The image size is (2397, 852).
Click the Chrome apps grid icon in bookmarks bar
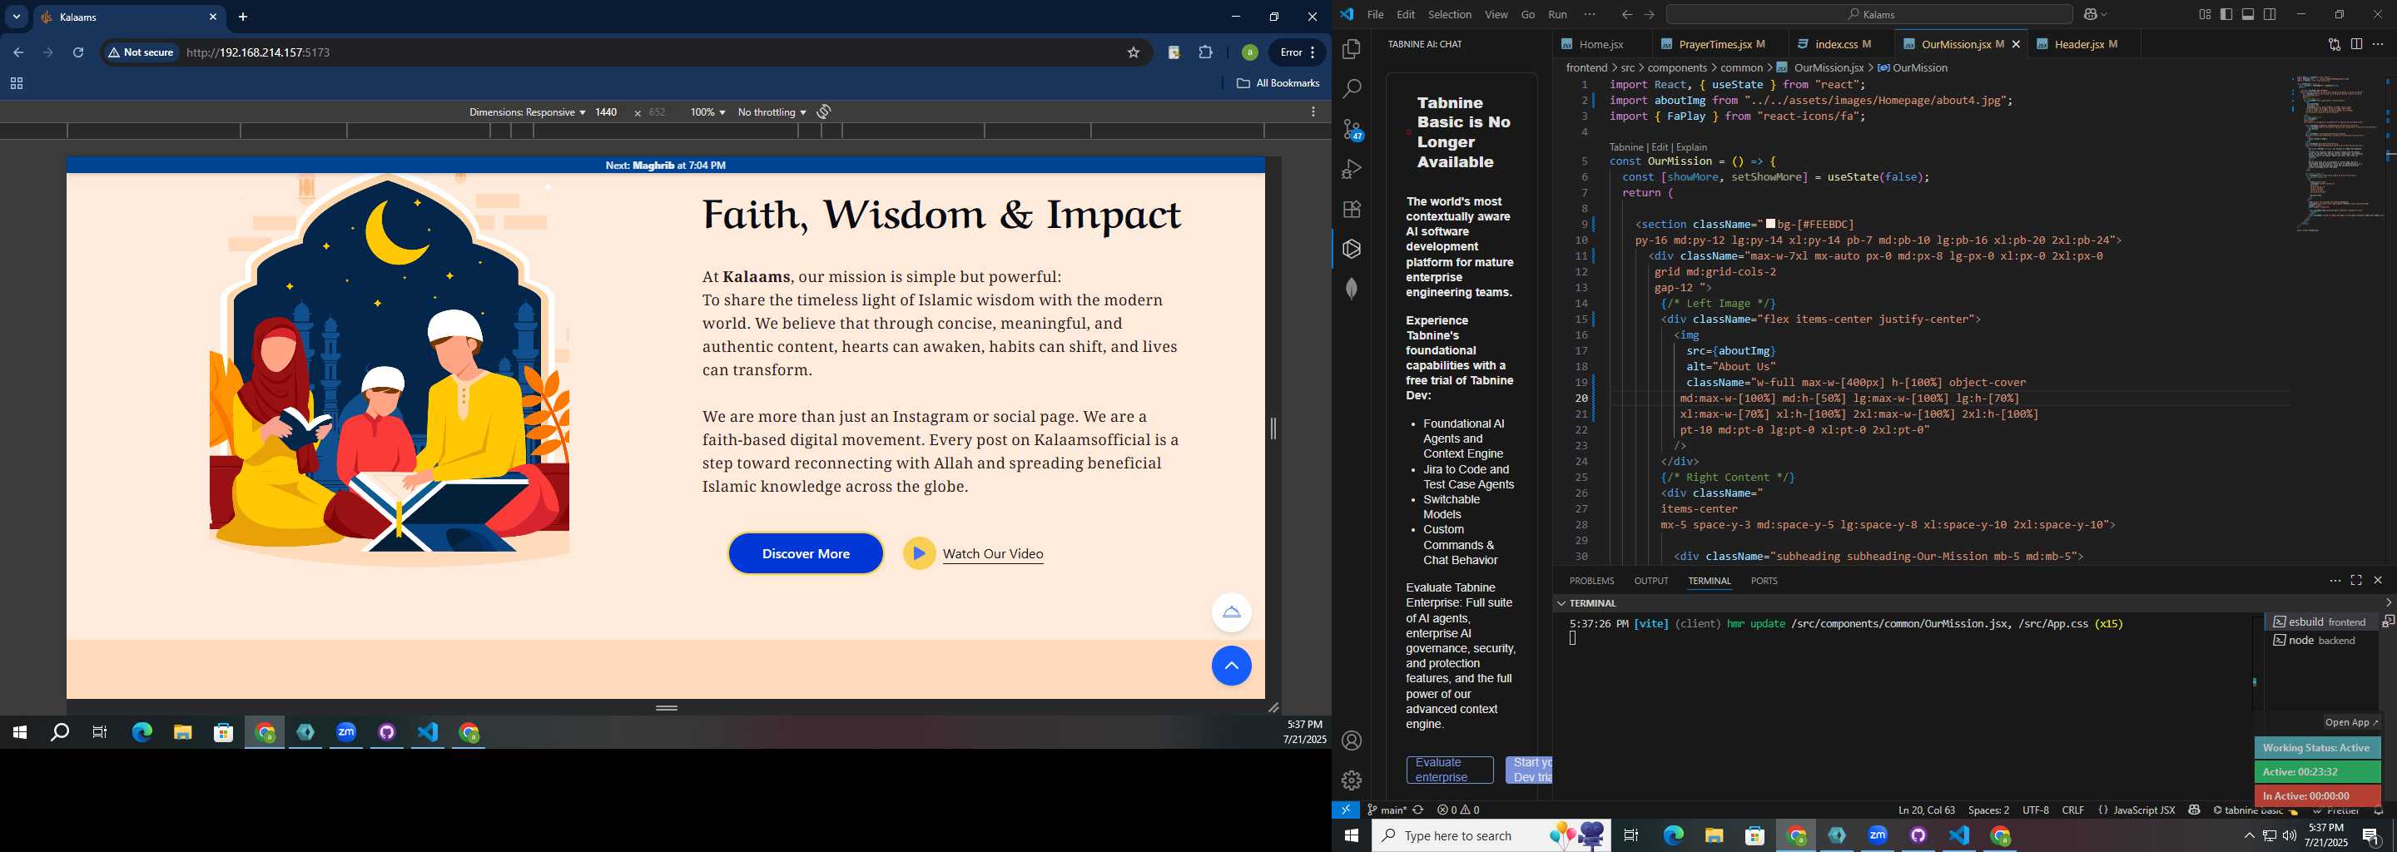tap(16, 84)
